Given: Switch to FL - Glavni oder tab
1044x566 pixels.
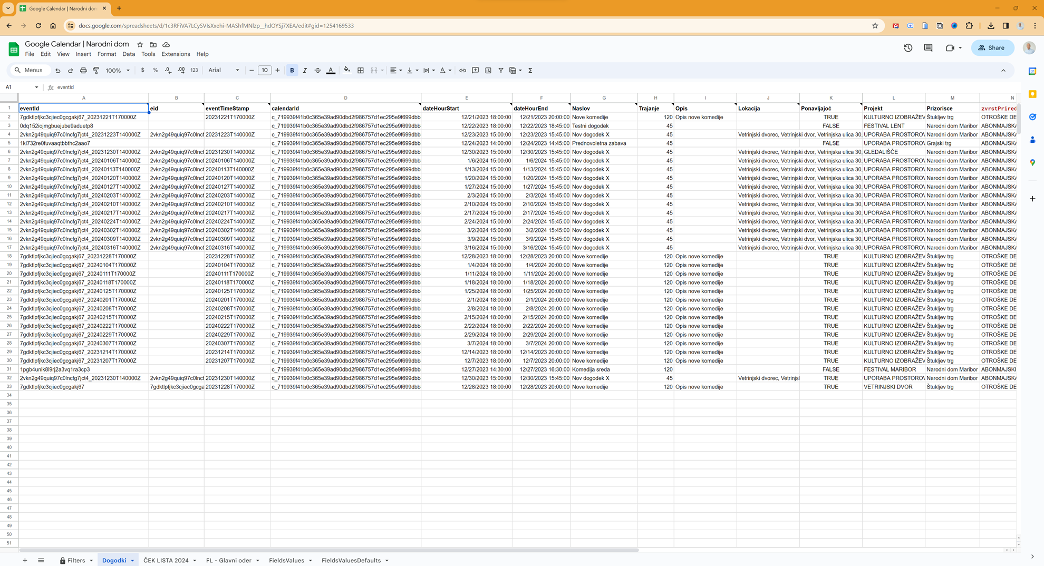Looking at the screenshot, I should (x=229, y=560).
